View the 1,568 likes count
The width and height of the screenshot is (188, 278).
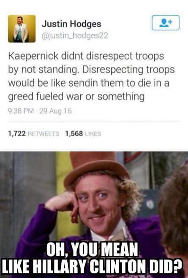[83, 133]
